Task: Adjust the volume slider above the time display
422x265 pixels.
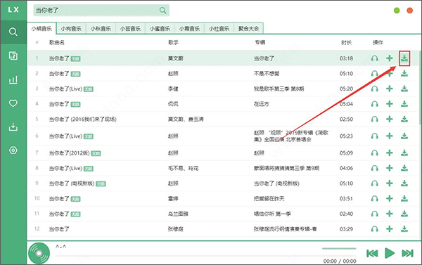Action: point(339,249)
